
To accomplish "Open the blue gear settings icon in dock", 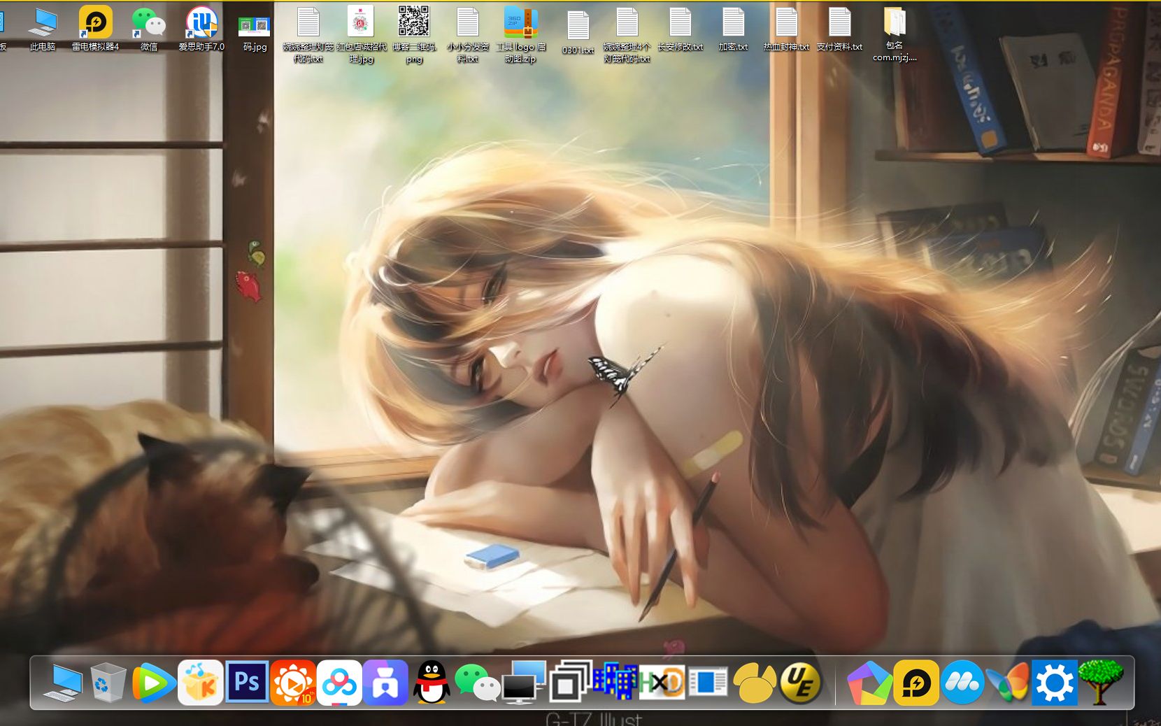I will (1055, 683).
